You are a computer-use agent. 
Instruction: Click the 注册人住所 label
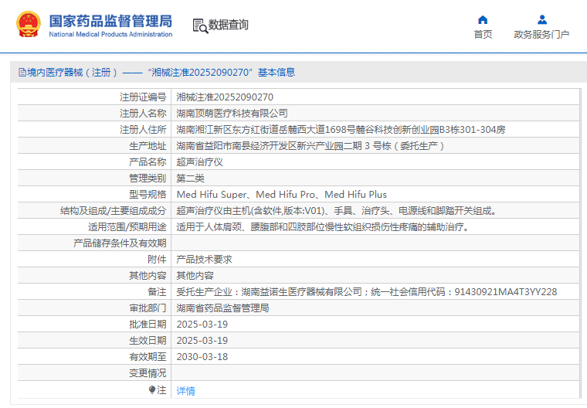[x=143, y=130]
